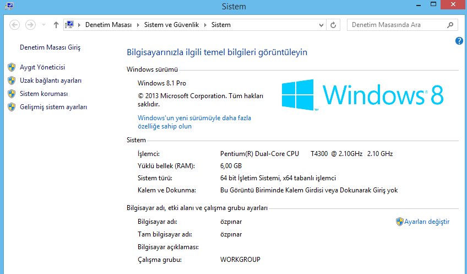Open Sistem koruması link
This screenshot has height=274, width=467.
44,94
